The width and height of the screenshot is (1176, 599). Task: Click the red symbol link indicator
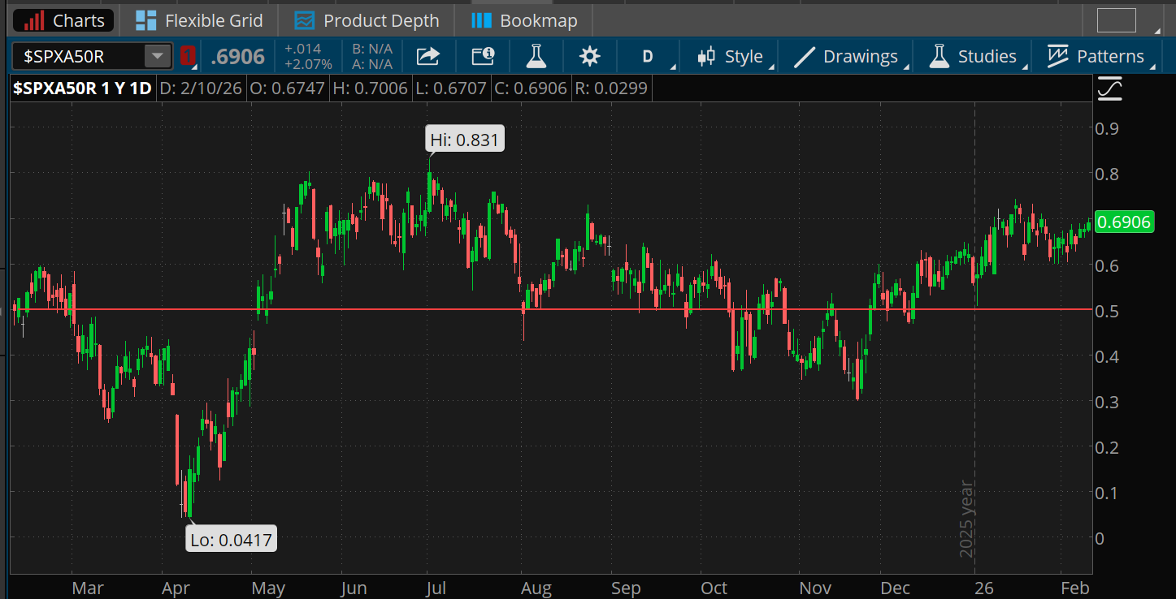tap(188, 56)
